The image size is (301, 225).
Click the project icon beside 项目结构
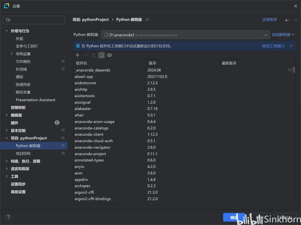pyautogui.click(x=63, y=153)
